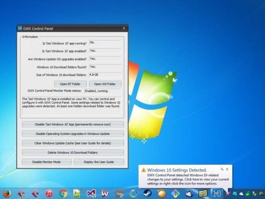Click the wrench icon in the notification balloon
This screenshot has width=265, height=199.
(x=222, y=169)
